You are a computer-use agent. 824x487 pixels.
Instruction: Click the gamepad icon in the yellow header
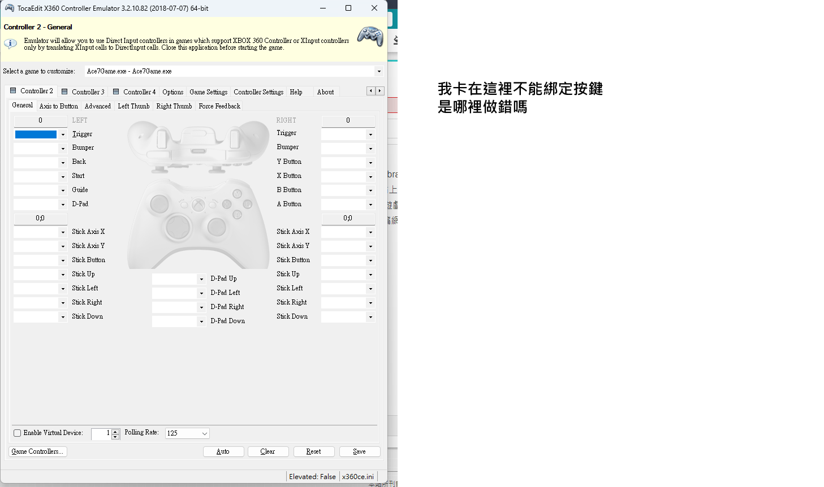tap(370, 37)
